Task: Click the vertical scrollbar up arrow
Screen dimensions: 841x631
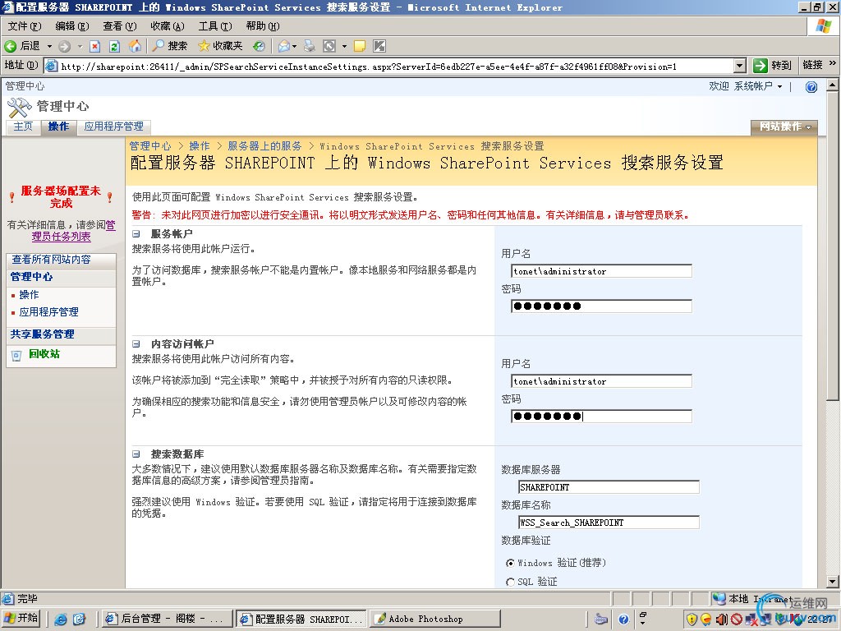Action: 833,85
